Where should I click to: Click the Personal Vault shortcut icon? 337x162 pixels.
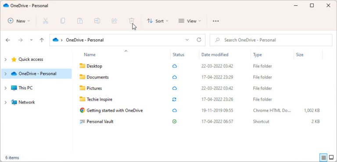coord(82,121)
